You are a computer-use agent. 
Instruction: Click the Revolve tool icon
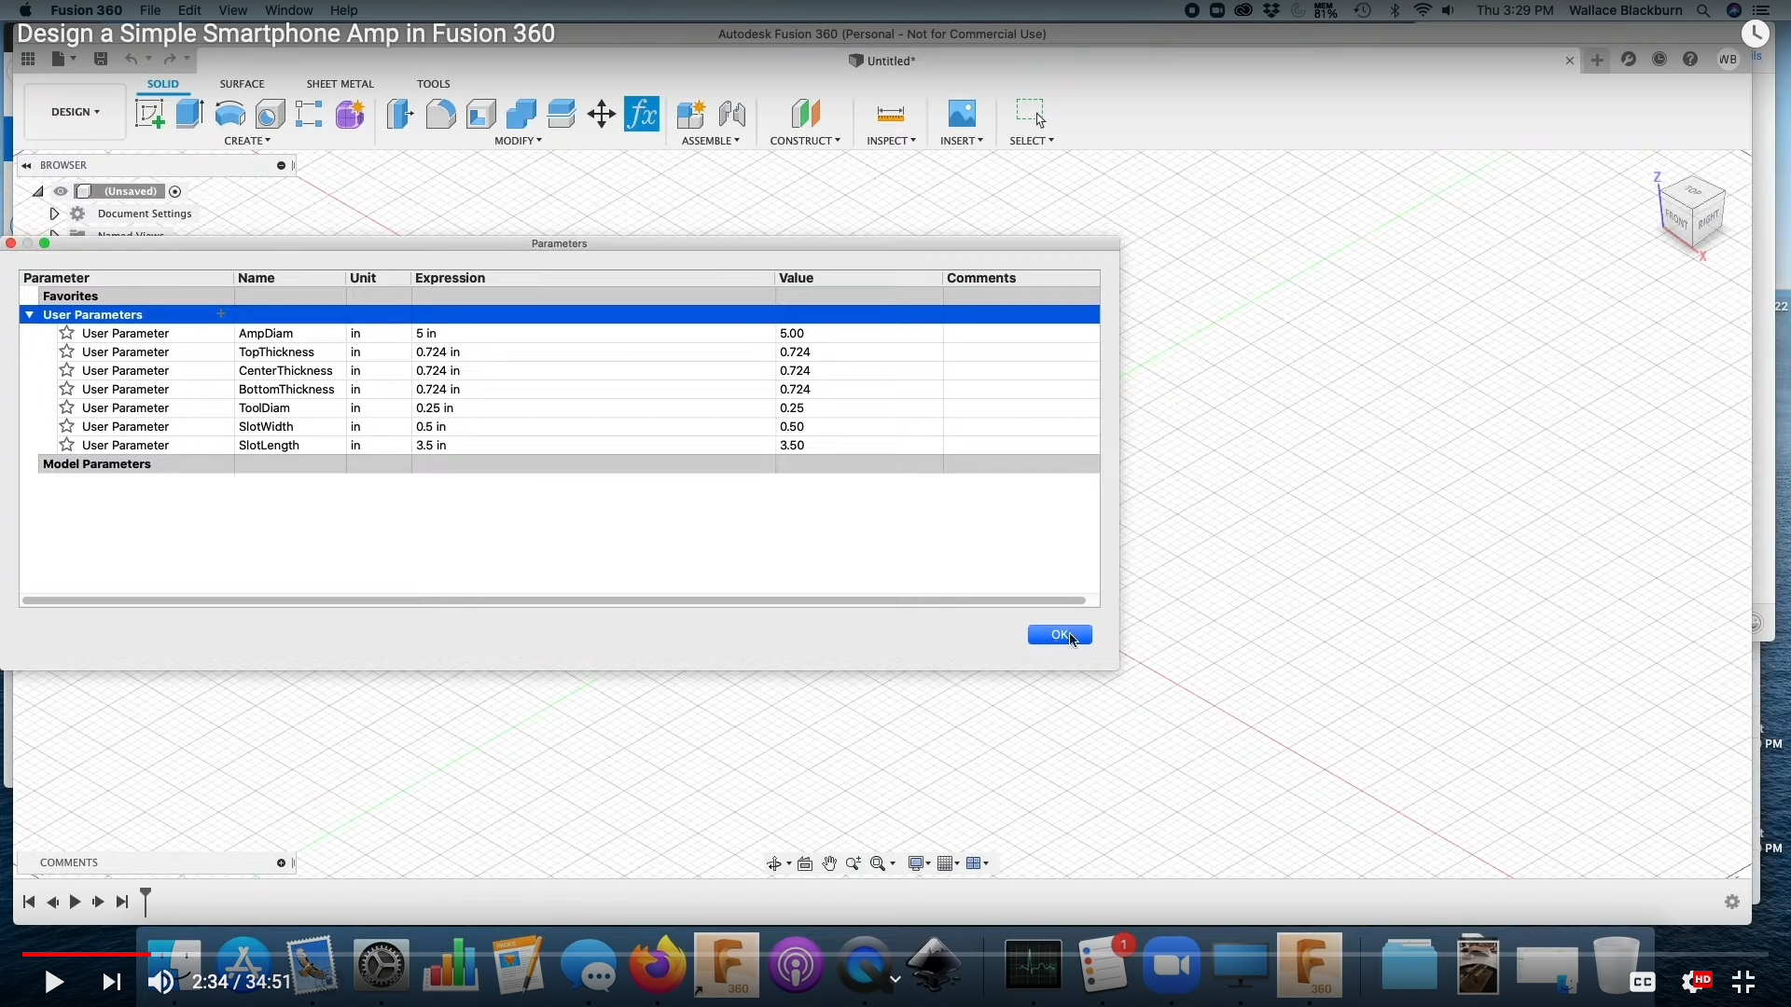point(229,114)
